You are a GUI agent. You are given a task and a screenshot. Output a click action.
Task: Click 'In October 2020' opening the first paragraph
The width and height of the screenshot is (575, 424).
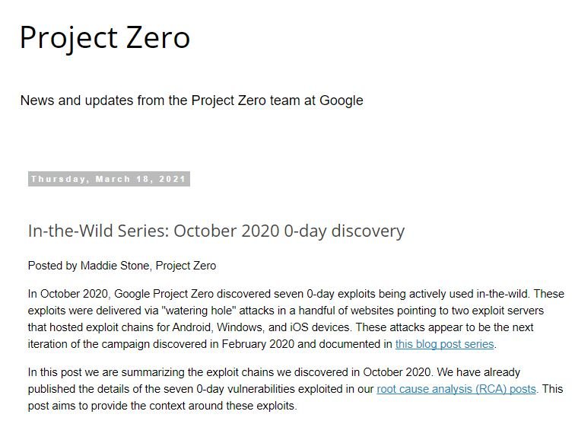(68, 294)
